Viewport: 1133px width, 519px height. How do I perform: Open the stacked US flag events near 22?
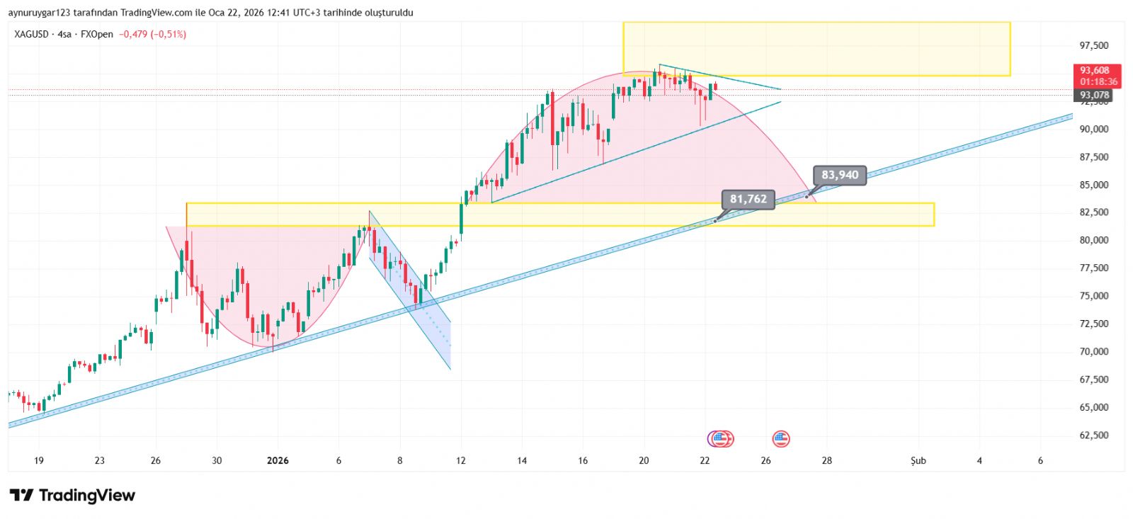[722, 439]
